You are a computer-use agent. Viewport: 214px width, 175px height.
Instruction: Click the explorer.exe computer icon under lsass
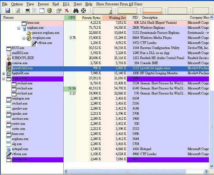[x=24, y=28]
